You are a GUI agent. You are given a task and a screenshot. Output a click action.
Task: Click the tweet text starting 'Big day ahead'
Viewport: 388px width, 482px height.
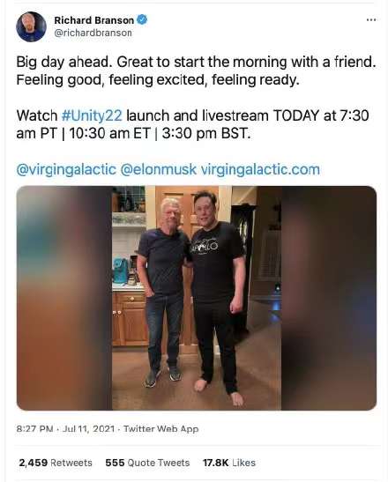(x=196, y=71)
